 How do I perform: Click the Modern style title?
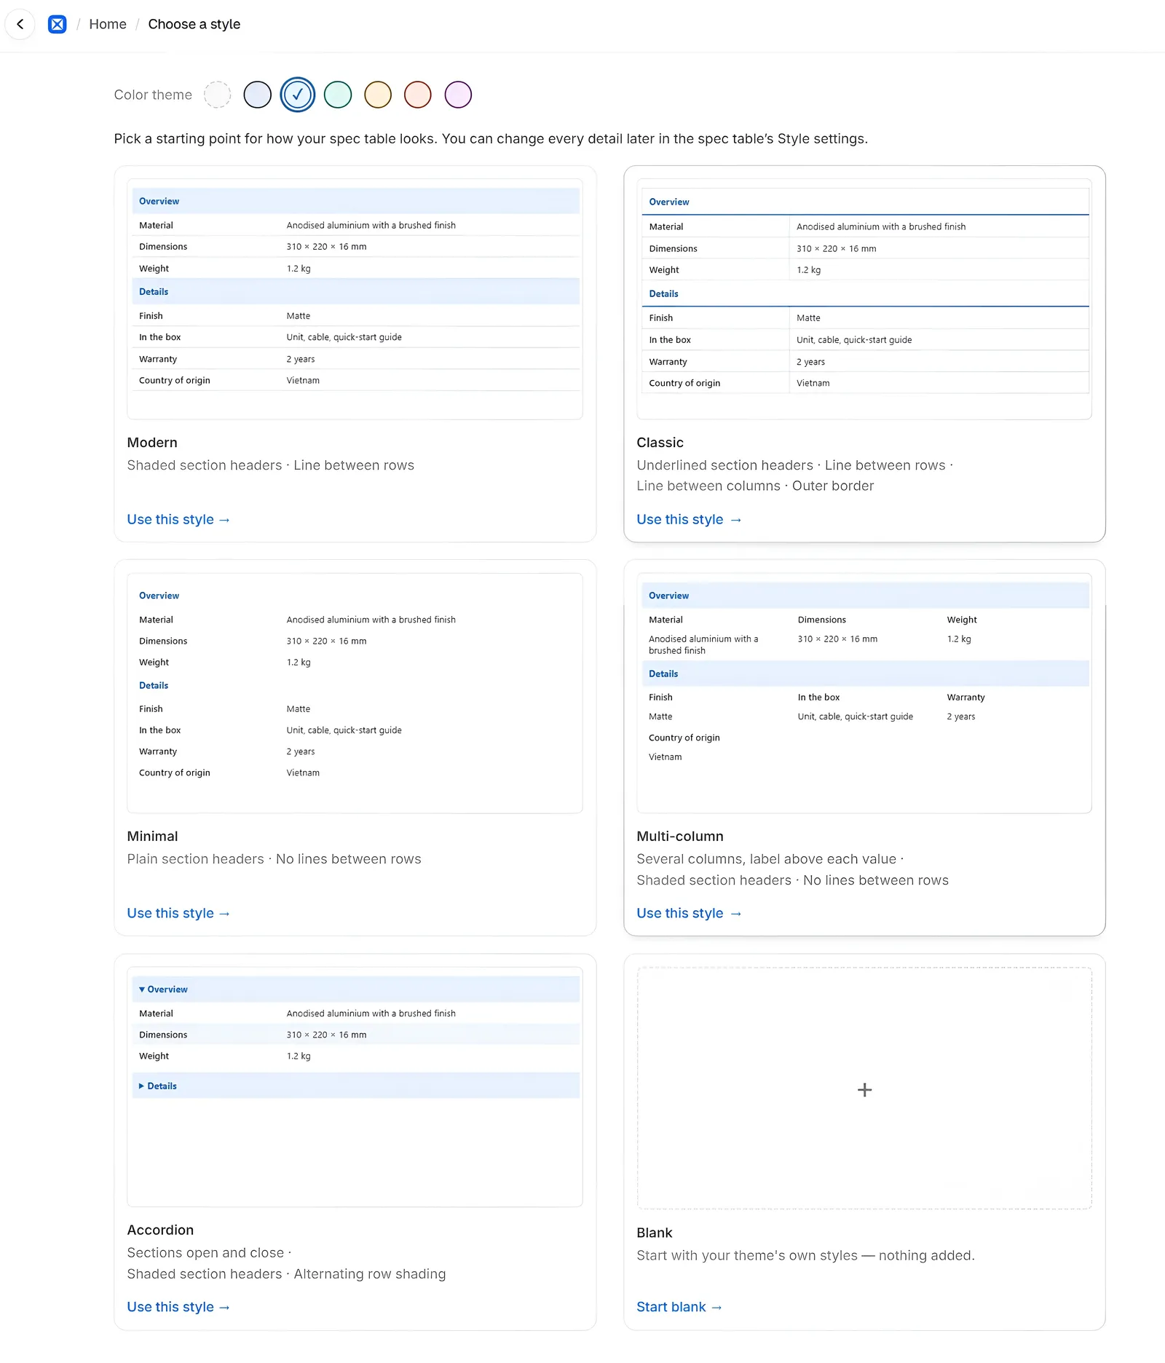[152, 443]
